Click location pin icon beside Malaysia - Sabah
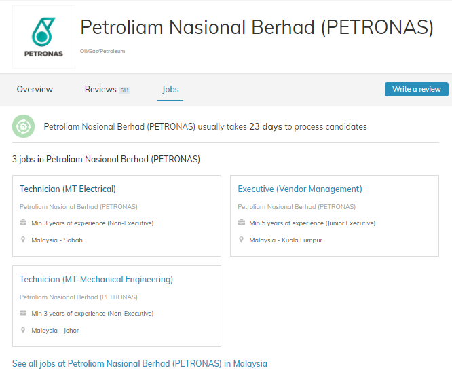 [x=23, y=240]
